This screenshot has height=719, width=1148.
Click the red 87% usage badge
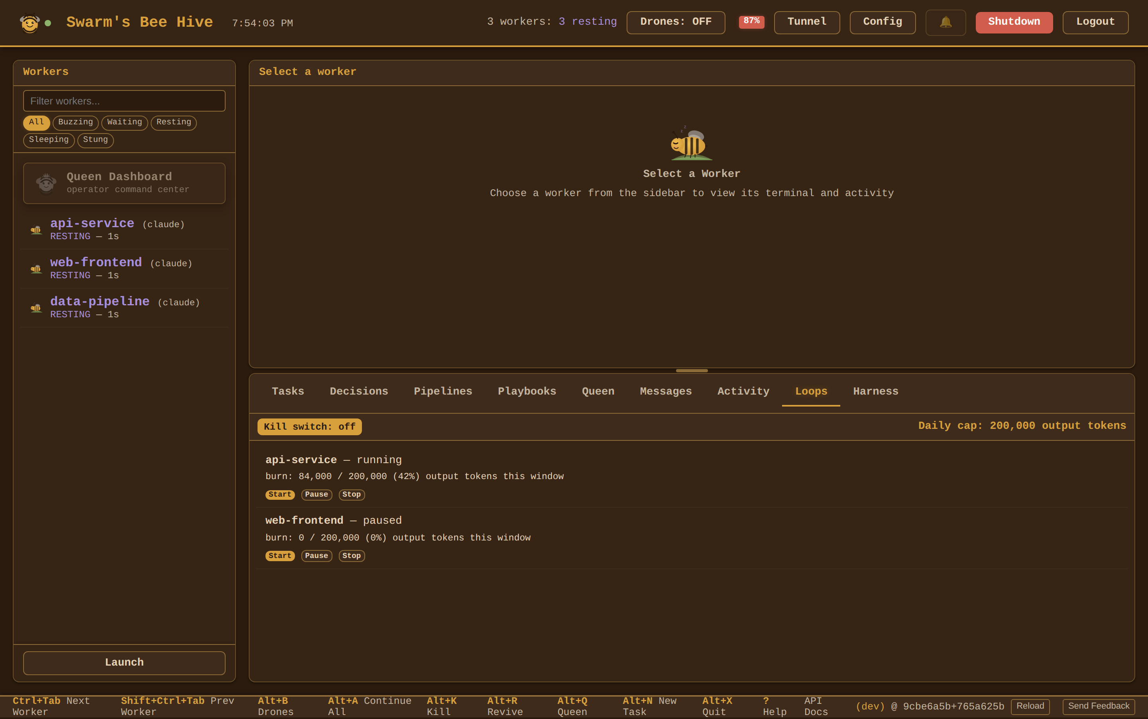pyautogui.click(x=751, y=22)
